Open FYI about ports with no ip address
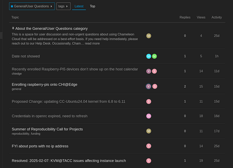The height and width of the screenshot is (168, 233). (x=40, y=146)
